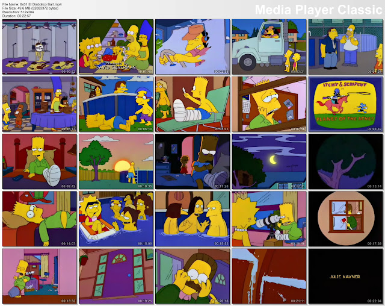Click the 'Resolution: 512x384' text
Viewport: 385px width, 306px height.
coord(18,12)
